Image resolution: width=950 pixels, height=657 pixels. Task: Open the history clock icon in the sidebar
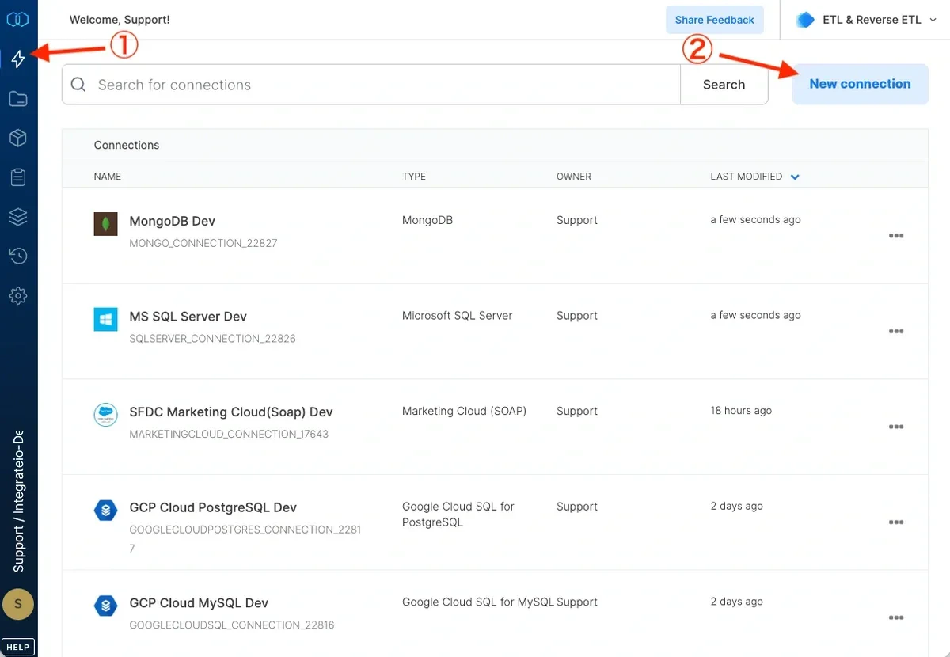point(17,256)
